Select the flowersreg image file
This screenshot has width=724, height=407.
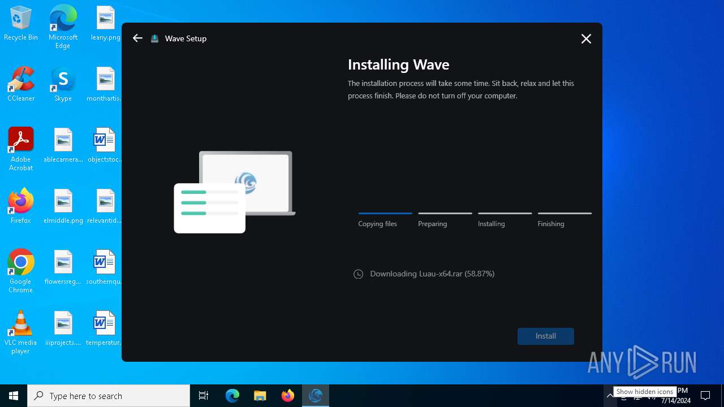63,267
